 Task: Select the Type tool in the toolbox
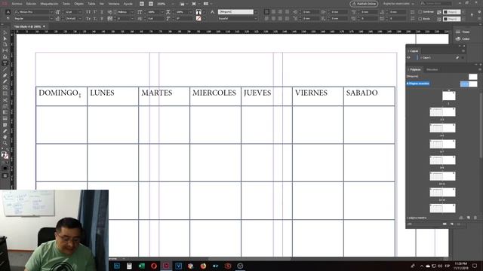(5, 63)
